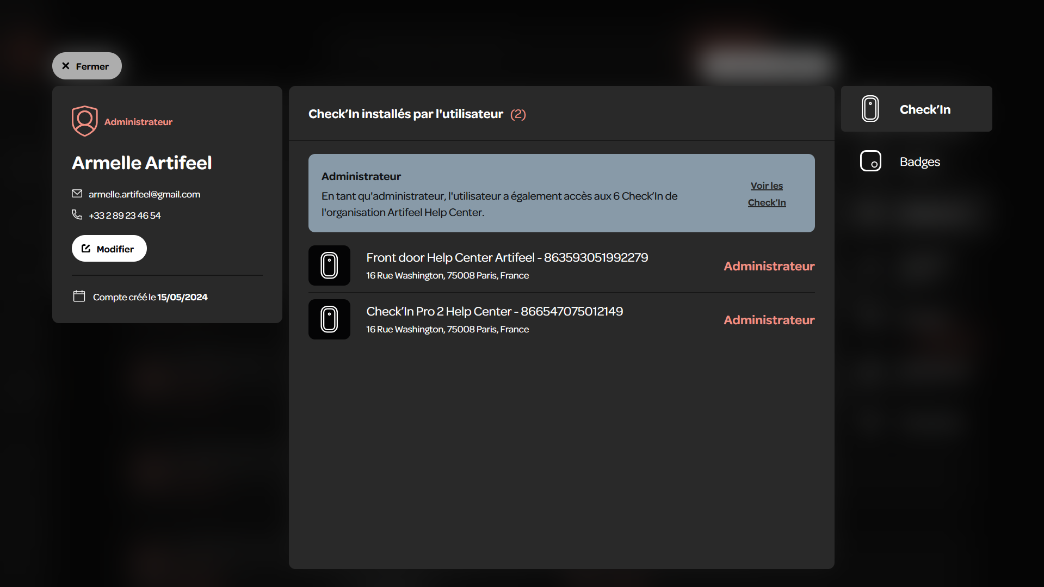Click the Check'In Pro 2 device icon

(x=329, y=319)
